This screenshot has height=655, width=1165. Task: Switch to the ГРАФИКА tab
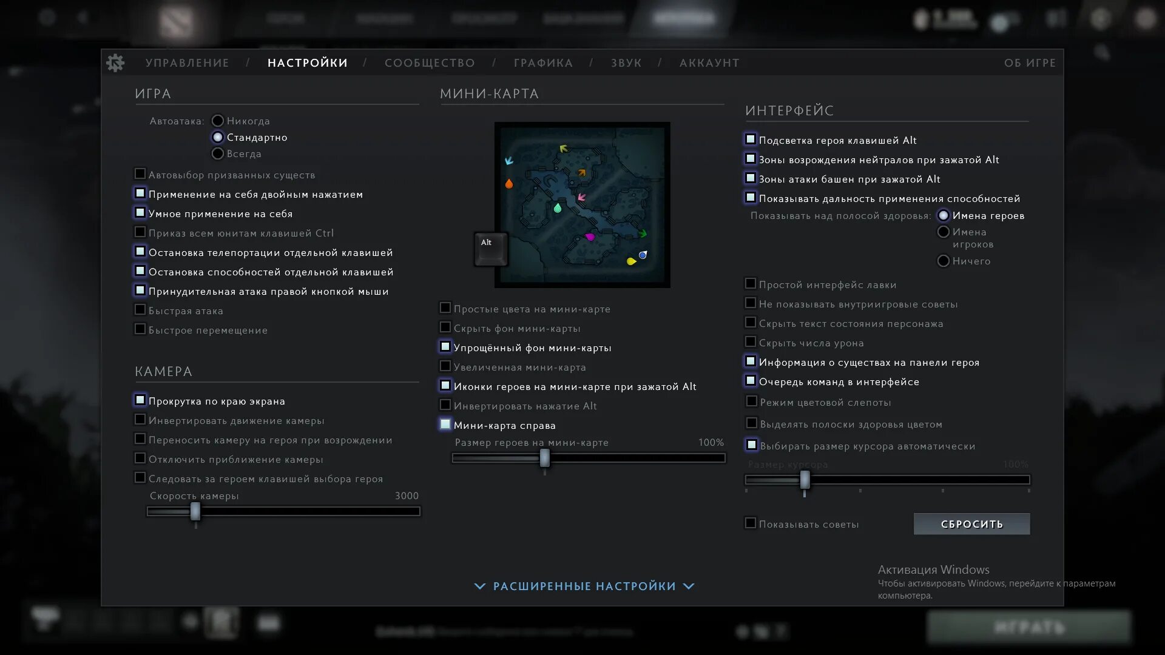[543, 62]
